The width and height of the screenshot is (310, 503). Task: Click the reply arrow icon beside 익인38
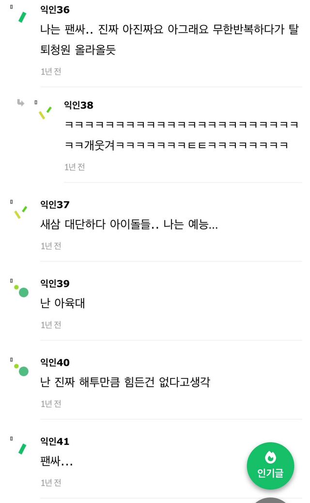click(21, 102)
